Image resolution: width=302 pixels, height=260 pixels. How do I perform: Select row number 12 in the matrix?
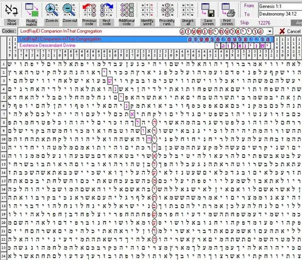tap(4, 156)
